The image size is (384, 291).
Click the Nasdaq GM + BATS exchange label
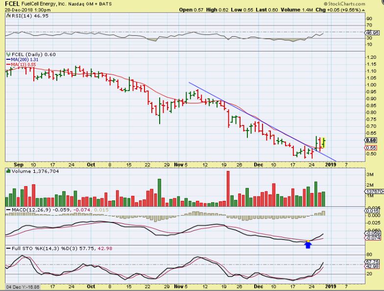(90, 4)
